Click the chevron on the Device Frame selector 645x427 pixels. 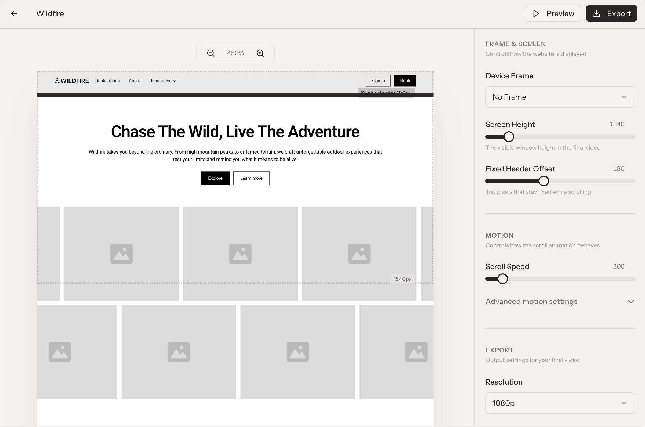[624, 97]
